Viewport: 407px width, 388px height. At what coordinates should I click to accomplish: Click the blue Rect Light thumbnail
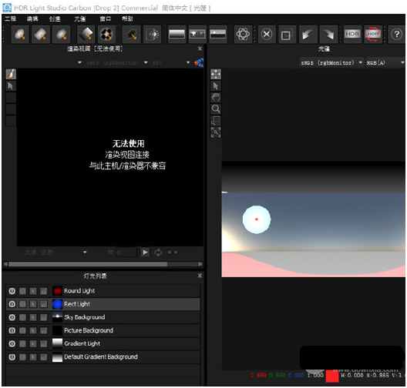[x=57, y=304]
